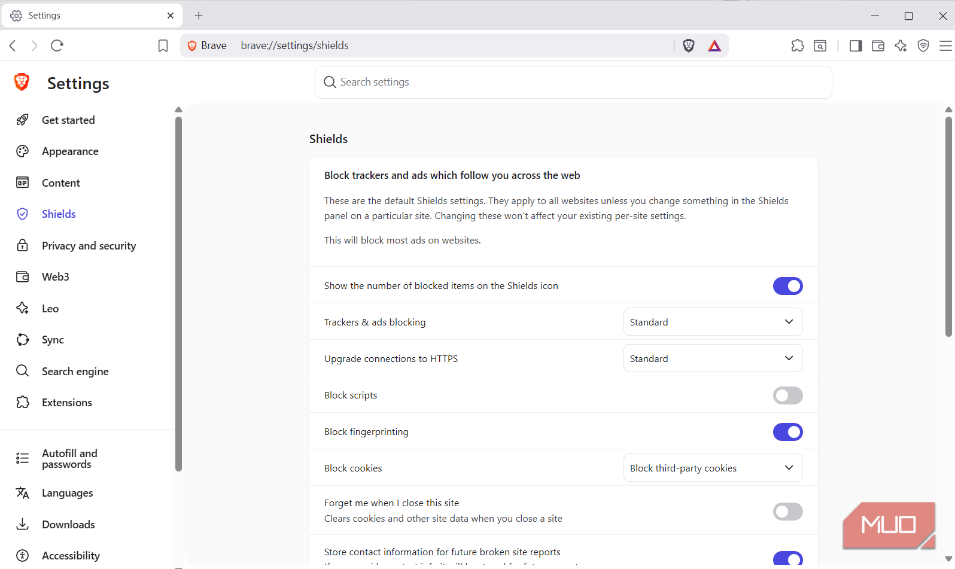
Task: Click the address bar URL brave://settings/shields
Action: click(x=294, y=45)
